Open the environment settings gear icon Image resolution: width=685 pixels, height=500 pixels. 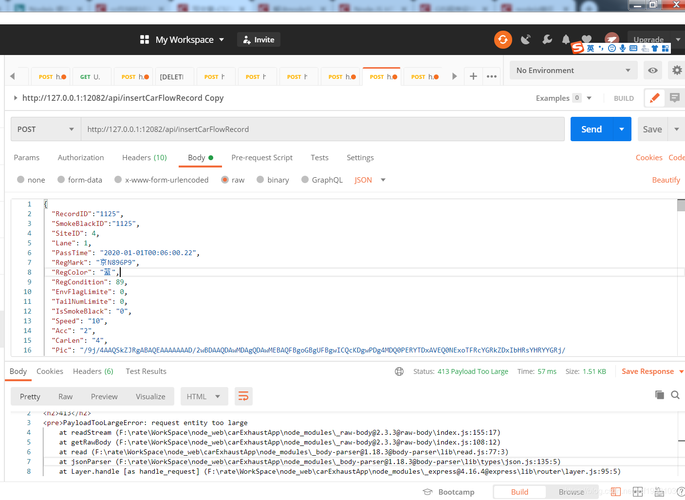click(677, 70)
